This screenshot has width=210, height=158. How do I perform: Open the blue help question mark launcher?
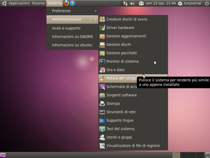pyautogui.click(x=72, y=3)
